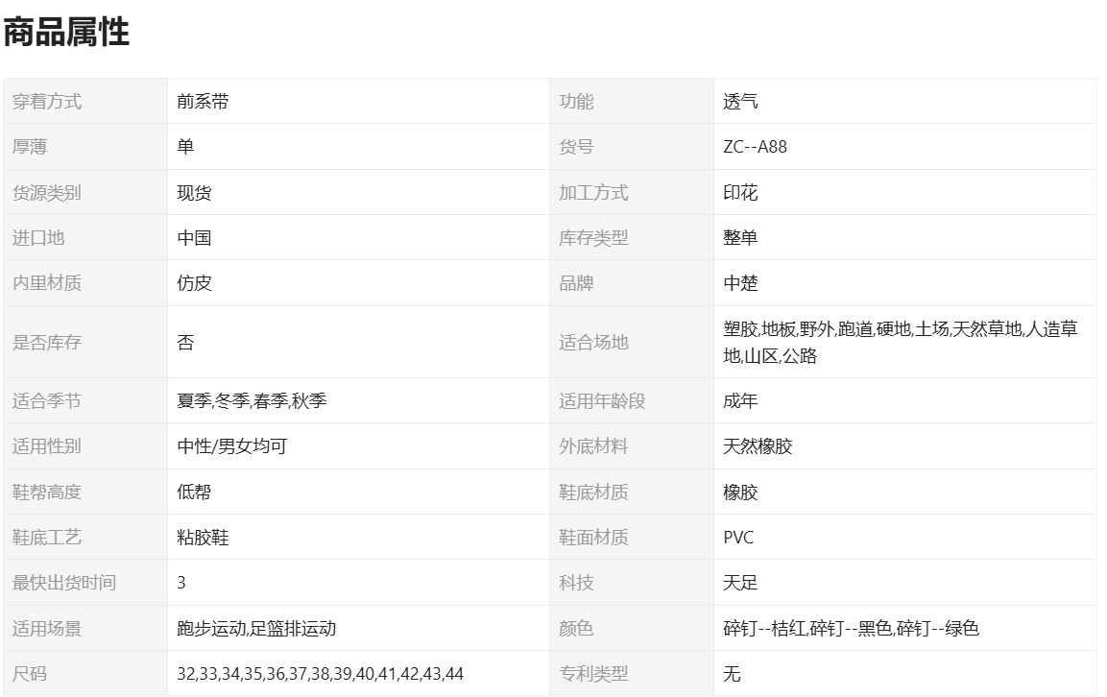Click the 颜色 value listing 碎钉 colors
Screen dimensions: 1107x697
(x=851, y=629)
